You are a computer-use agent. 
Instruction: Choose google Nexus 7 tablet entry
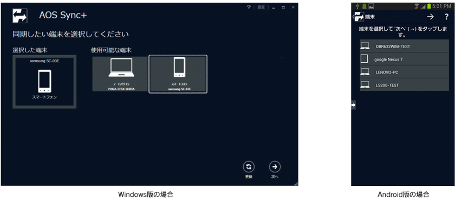[x=404, y=59]
